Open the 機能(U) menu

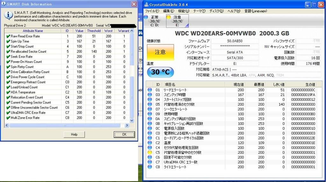click(184, 11)
